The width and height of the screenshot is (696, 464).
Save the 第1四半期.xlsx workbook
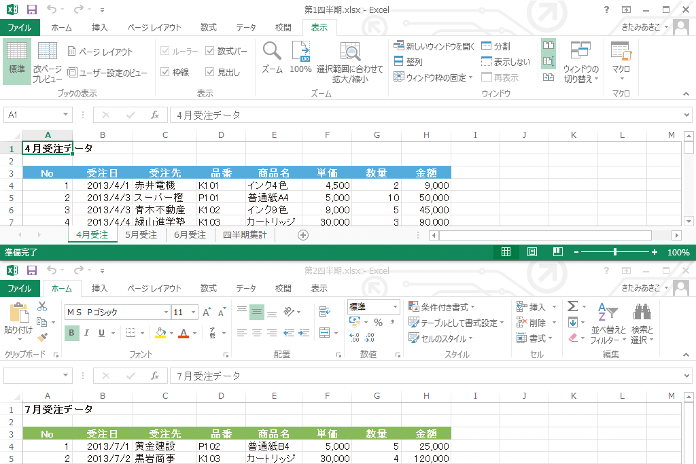tap(32, 10)
